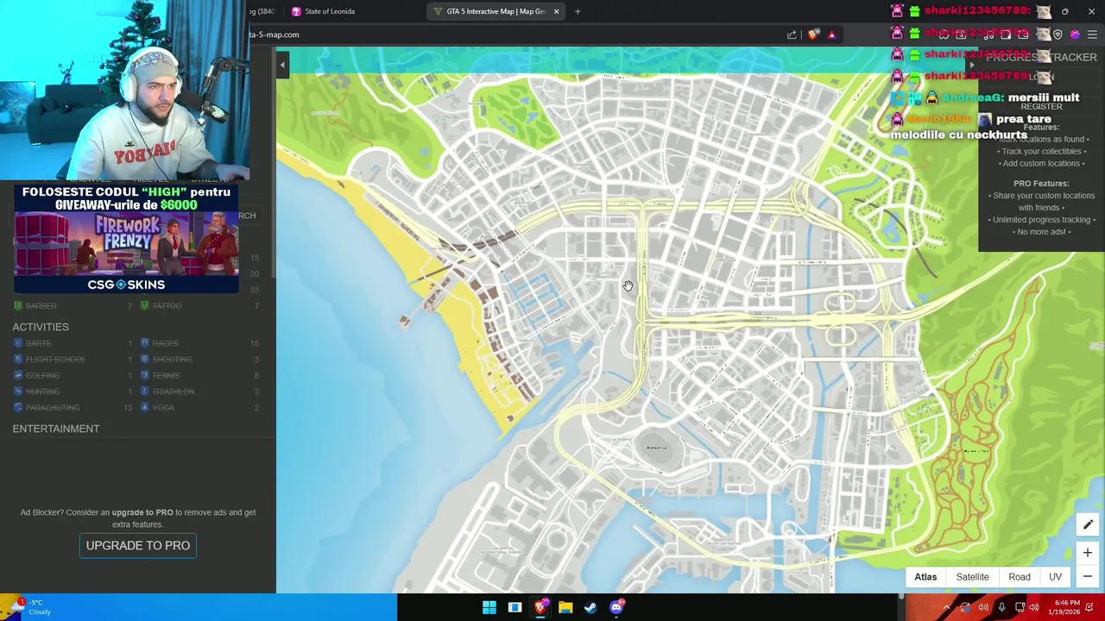Switch to State of Leonida browser tab
The width and height of the screenshot is (1105, 621).
[x=329, y=11]
